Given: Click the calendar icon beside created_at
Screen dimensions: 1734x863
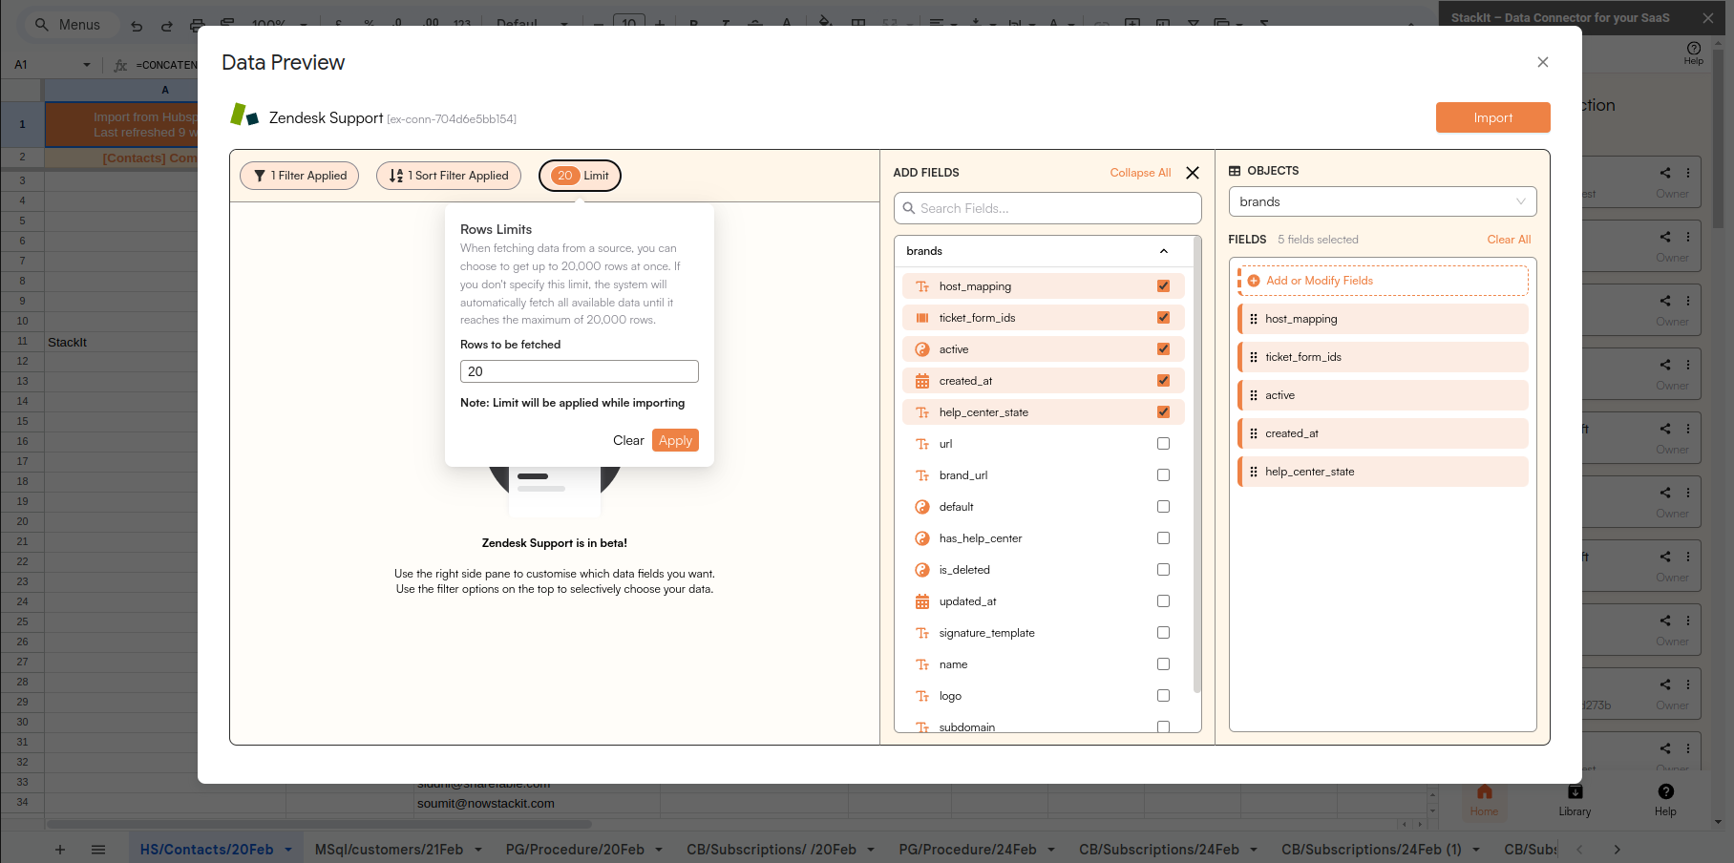Looking at the screenshot, I should point(922,381).
